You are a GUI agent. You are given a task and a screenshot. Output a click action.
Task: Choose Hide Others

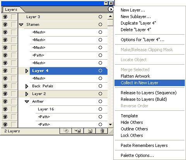[132, 122]
